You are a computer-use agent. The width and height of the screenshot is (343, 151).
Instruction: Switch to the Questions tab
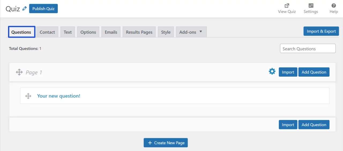coord(21,32)
